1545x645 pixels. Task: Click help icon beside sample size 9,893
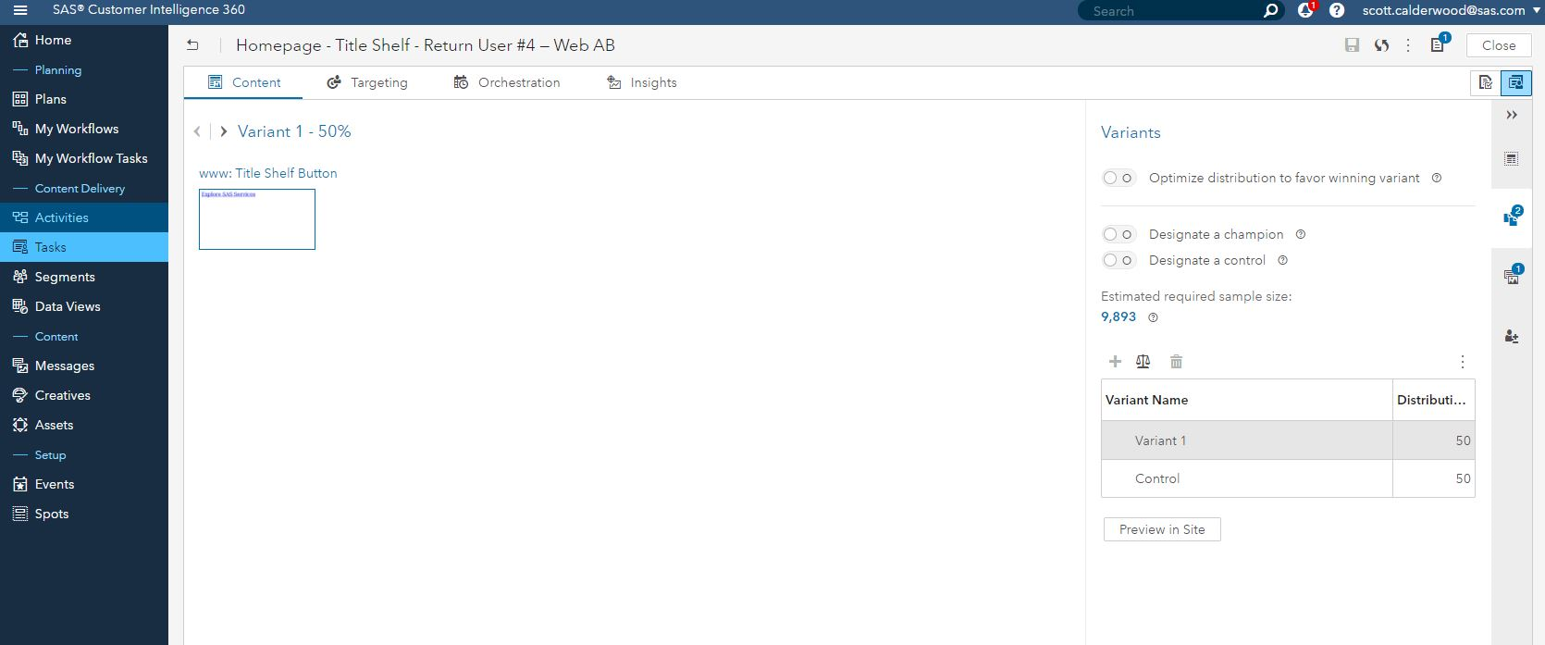click(1153, 317)
